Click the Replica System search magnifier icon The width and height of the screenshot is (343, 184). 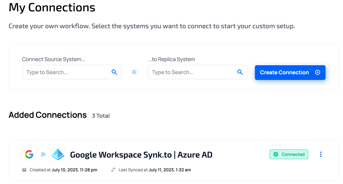240,72
